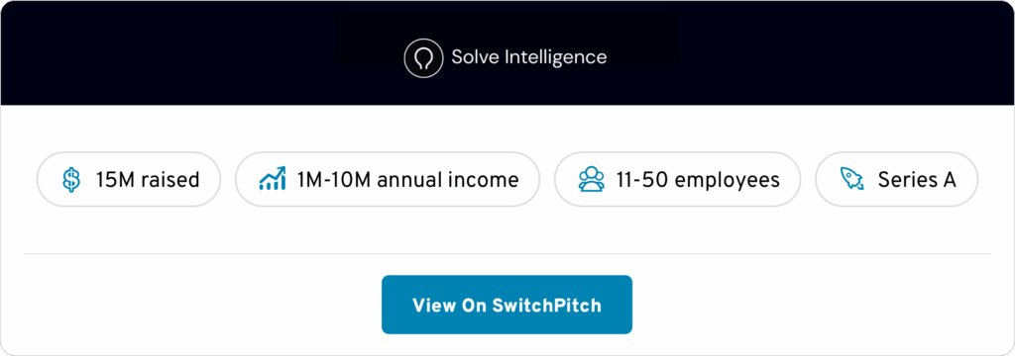Click the employee count pill badge border
This screenshot has width=1015, height=356.
click(x=678, y=152)
